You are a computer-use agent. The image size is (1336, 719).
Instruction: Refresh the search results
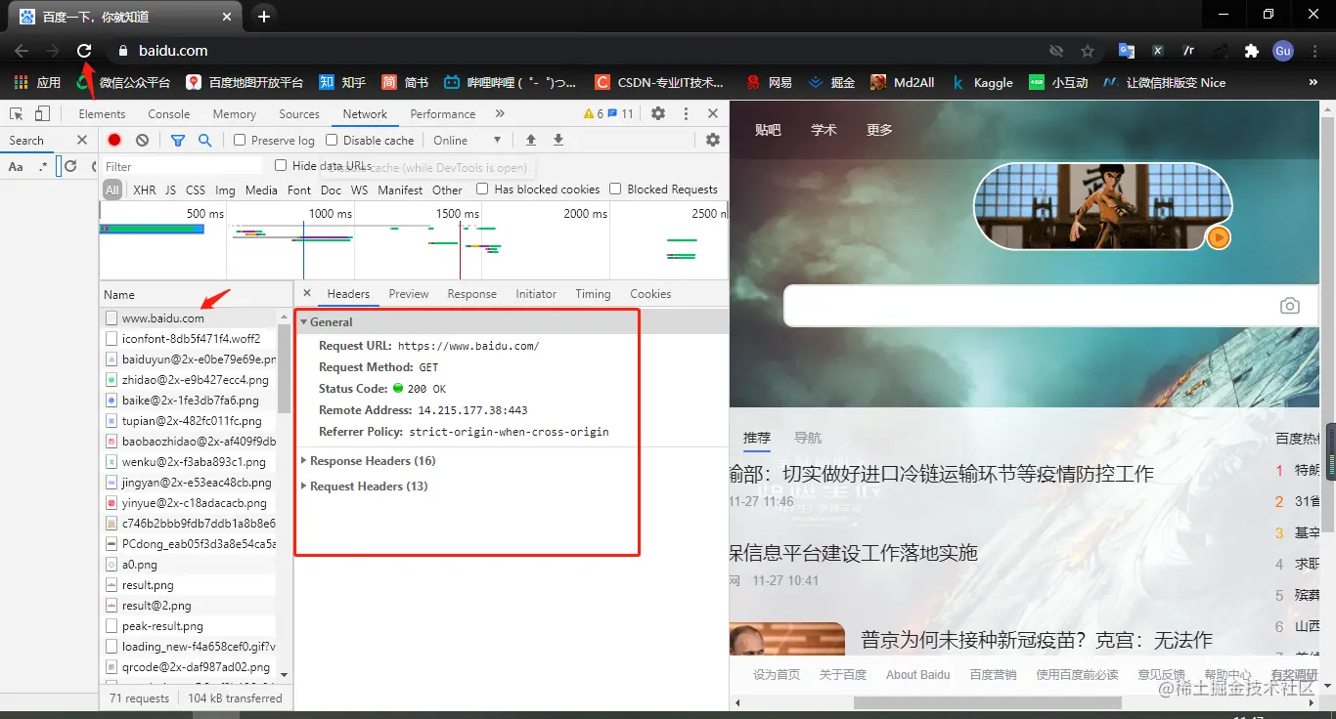click(x=70, y=166)
